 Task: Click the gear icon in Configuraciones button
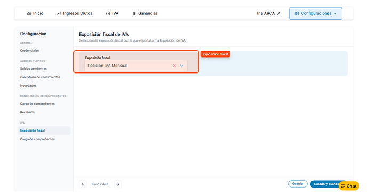pos(297,14)
